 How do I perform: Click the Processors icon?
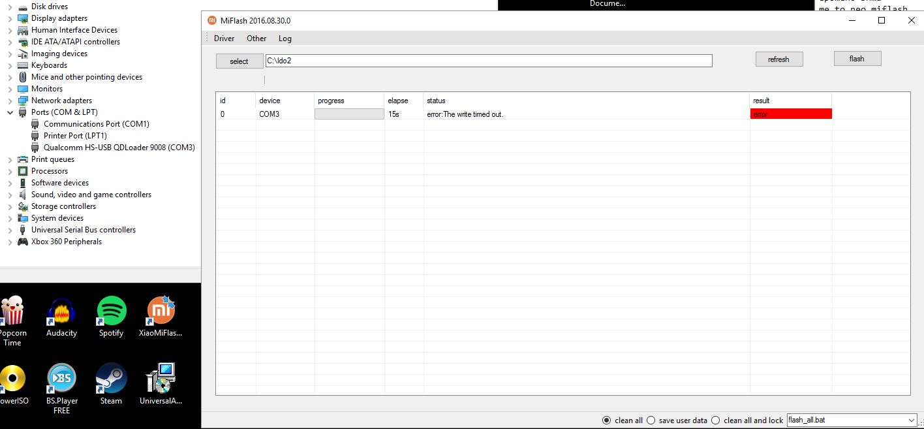(23, 171)
